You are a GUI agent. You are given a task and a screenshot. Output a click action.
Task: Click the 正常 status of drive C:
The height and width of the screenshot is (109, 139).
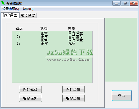44,33
